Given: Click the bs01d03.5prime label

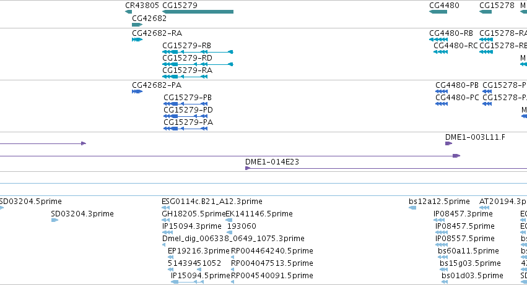Looking at the screenshot, I should 473,276.
